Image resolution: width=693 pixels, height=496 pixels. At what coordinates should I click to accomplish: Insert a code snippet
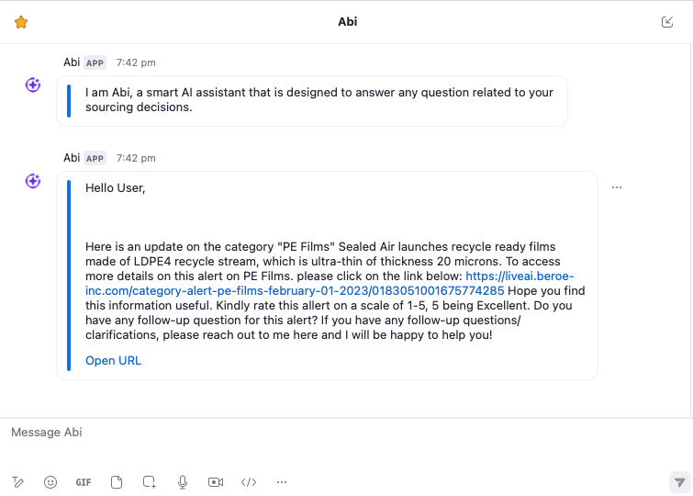(249, 481)
